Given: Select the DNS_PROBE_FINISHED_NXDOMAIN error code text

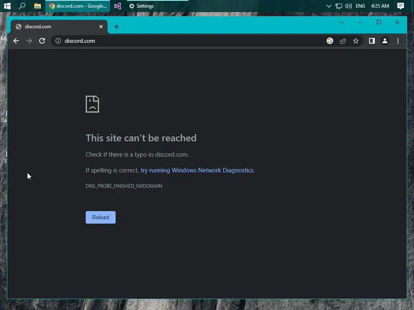Looking at the screenshot, I should (x=124, y=186).
